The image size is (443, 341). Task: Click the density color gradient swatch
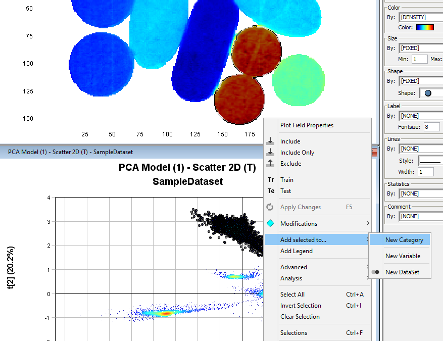click(x=425, y=28)
